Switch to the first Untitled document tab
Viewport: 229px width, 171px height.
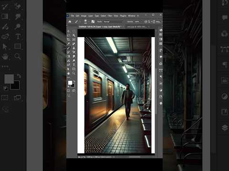[100, 27]
